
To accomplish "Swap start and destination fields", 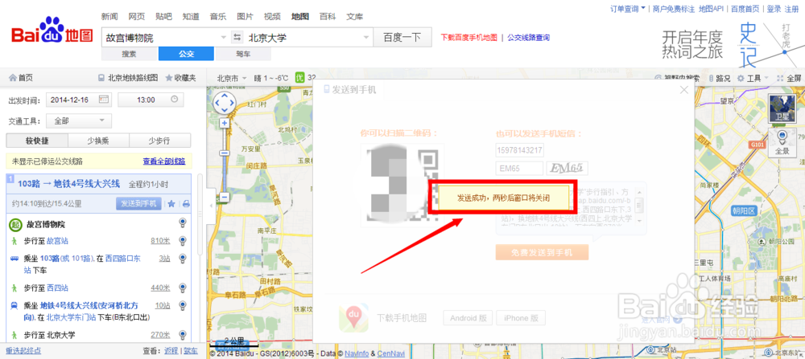I will (237, 38).
